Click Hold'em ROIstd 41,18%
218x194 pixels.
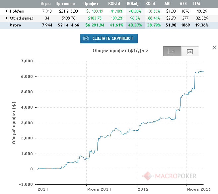coord(116,11)
